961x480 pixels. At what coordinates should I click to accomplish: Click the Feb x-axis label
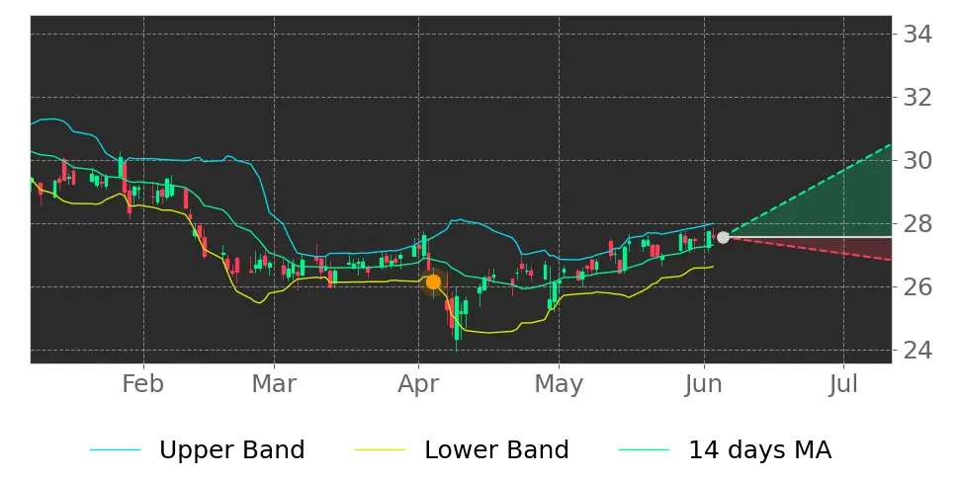[142, 384]
